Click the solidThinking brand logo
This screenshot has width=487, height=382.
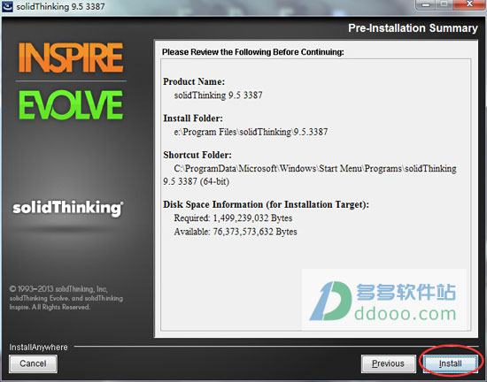click(67, 208)
